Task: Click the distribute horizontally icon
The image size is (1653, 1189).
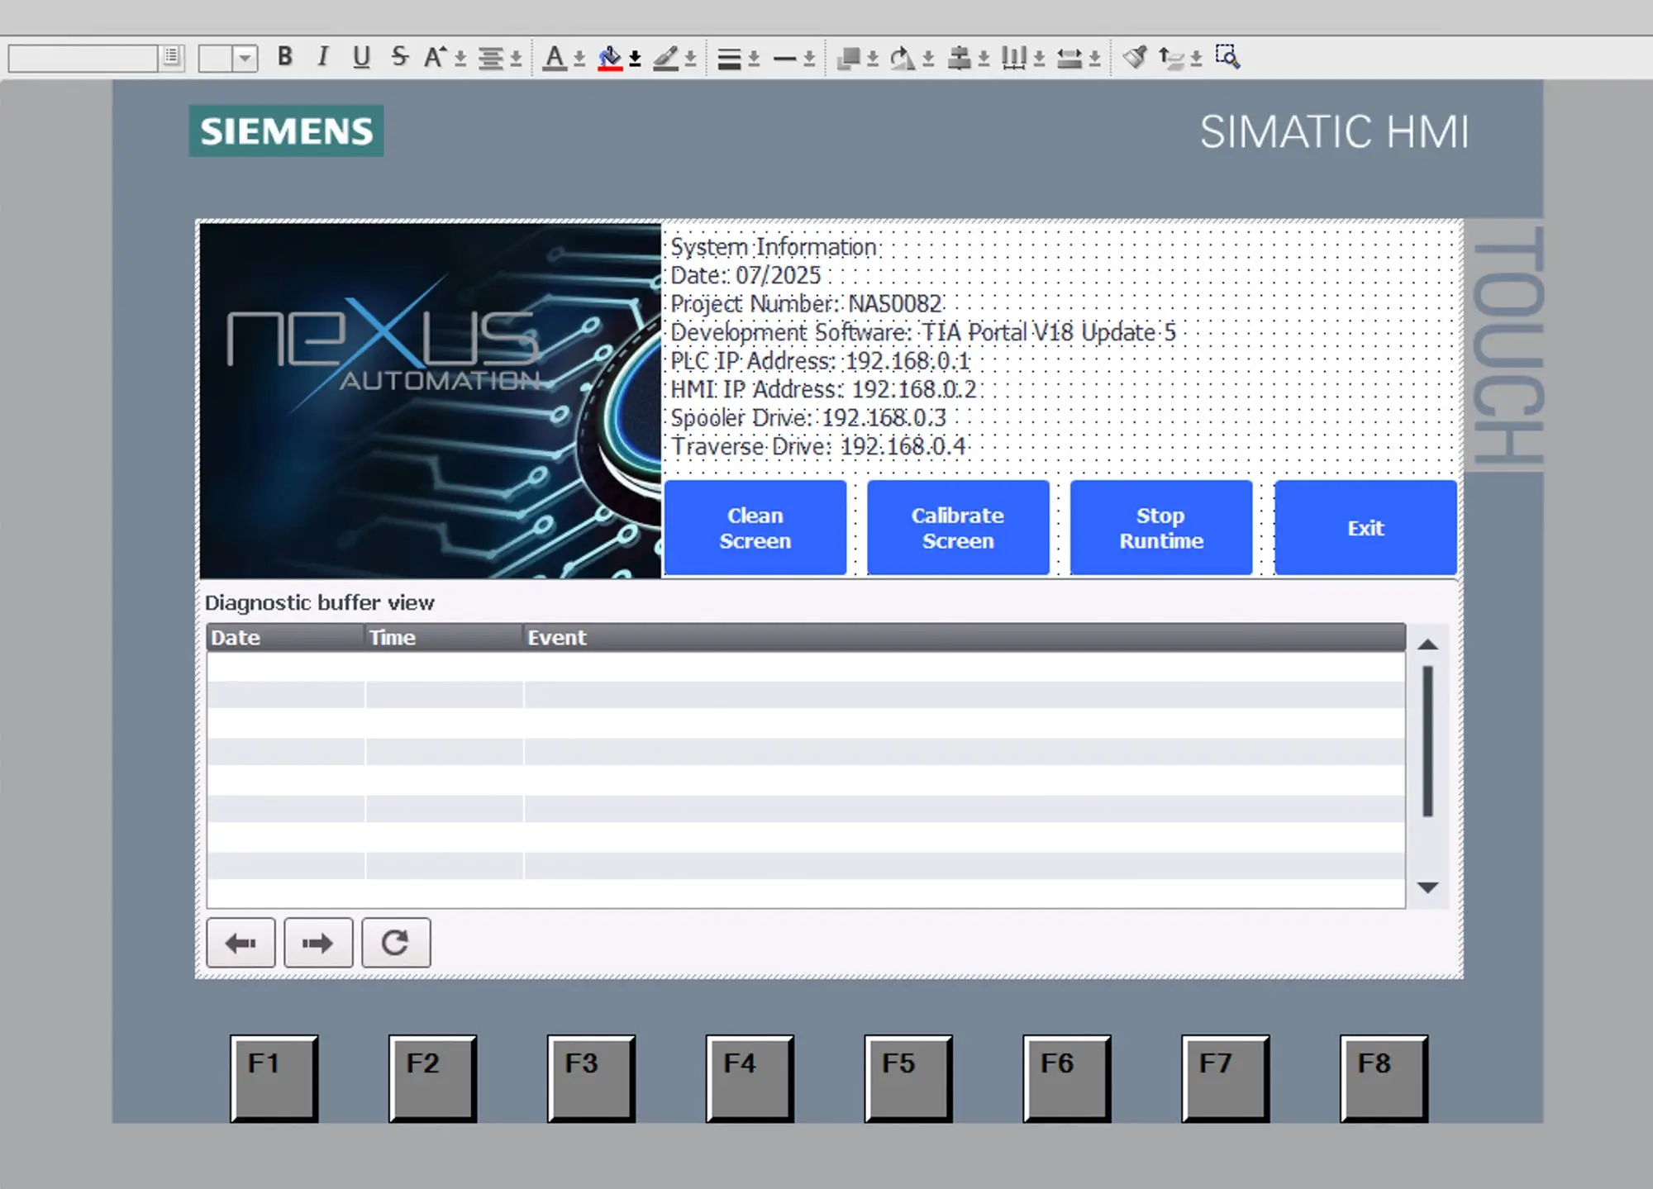Action: (1013, 56)
